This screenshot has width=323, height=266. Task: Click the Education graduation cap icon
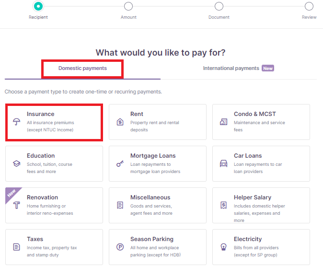17,163
